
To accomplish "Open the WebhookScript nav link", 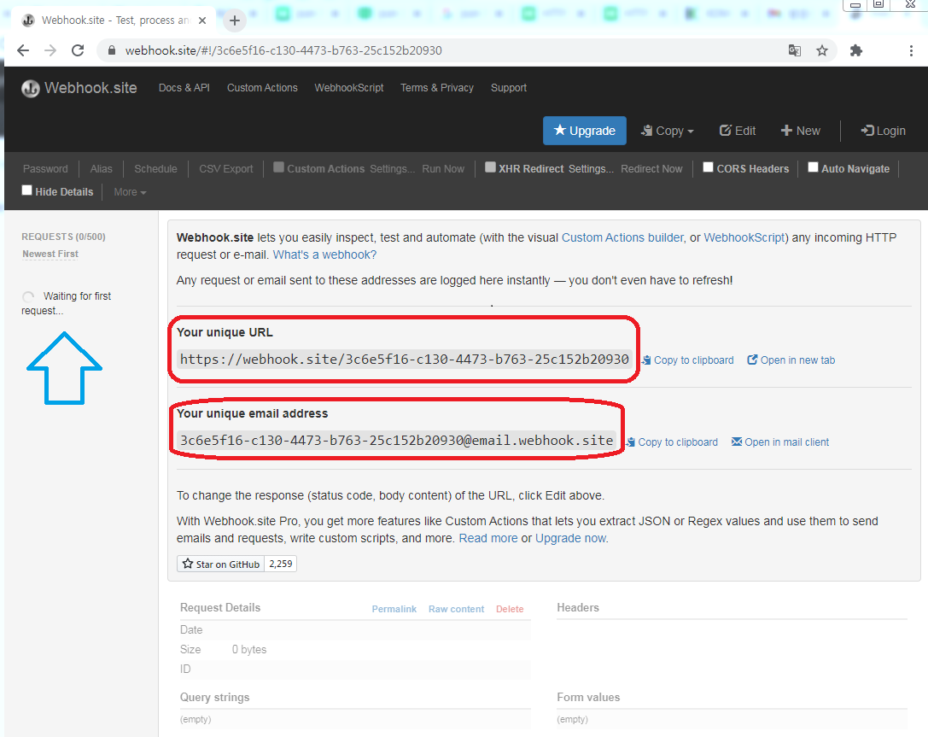I will pyautogui.click(x=349, y=88).
